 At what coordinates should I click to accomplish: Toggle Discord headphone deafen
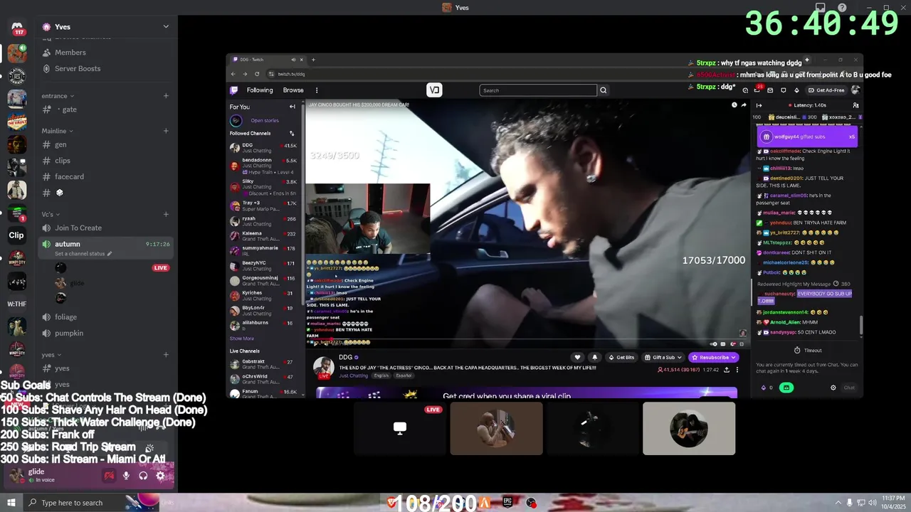(x=143, y=476)
